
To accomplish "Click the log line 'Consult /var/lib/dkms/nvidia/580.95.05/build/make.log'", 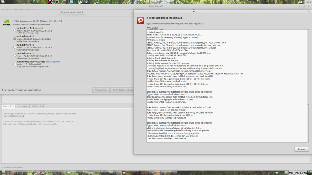I will tap(184, 68).
